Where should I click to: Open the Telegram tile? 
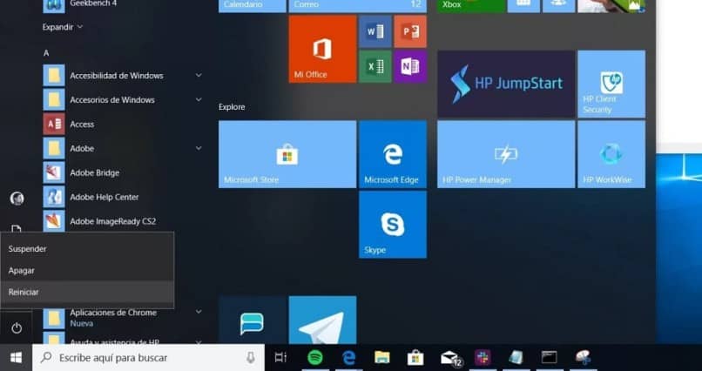(322, 320)
